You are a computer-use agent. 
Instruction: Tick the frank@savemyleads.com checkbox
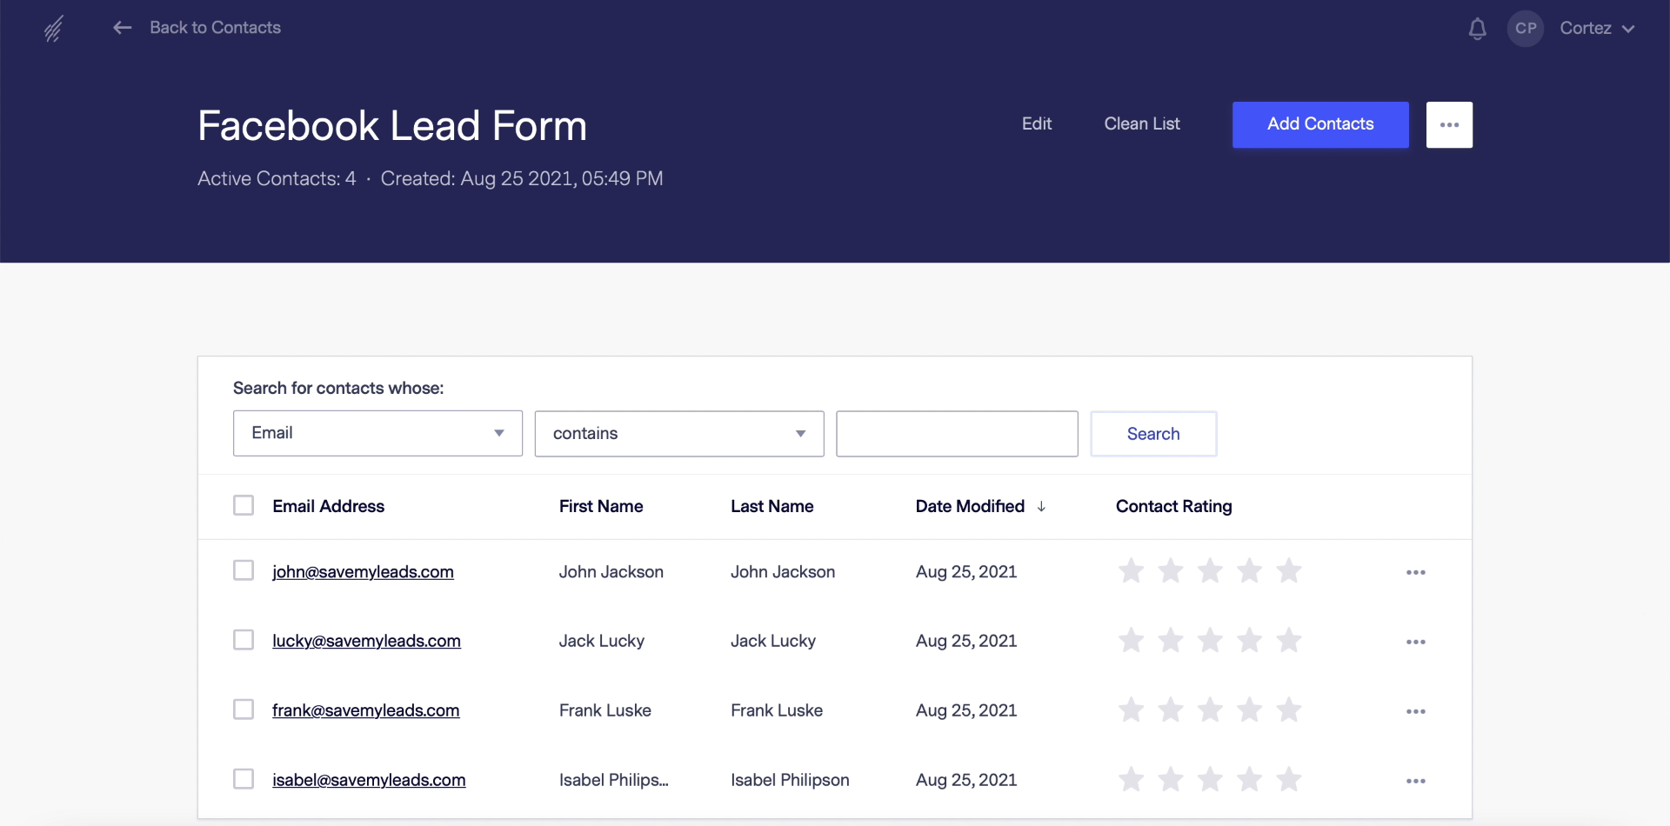click(244, 709)
